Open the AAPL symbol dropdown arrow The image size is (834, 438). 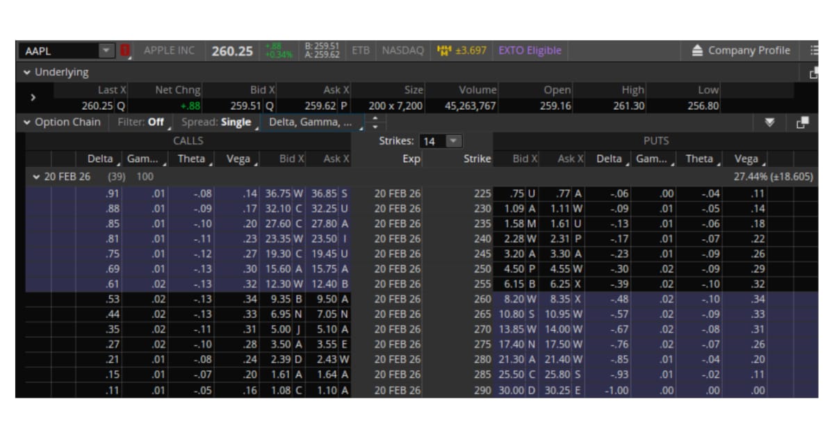click(106, 51)
